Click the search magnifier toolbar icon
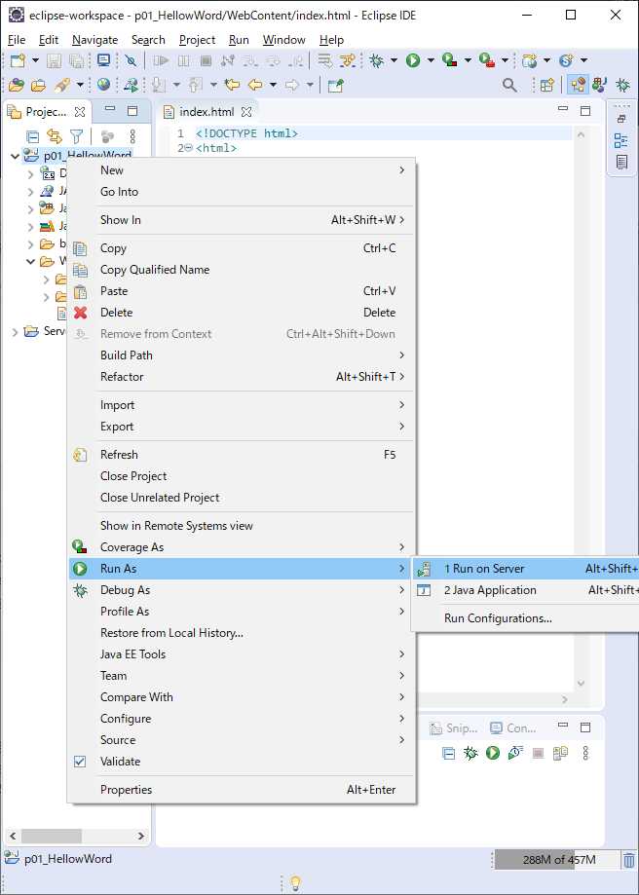Screen dimensions: 639x895 (x=509, y=85)
